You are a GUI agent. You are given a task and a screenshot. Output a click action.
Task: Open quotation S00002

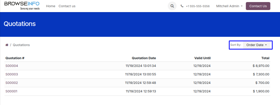click(12, 83)
